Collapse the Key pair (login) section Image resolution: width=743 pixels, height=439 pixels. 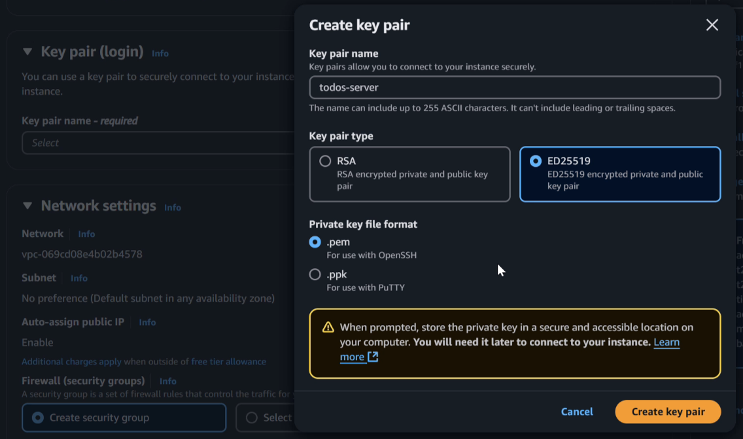coord(27,52)
